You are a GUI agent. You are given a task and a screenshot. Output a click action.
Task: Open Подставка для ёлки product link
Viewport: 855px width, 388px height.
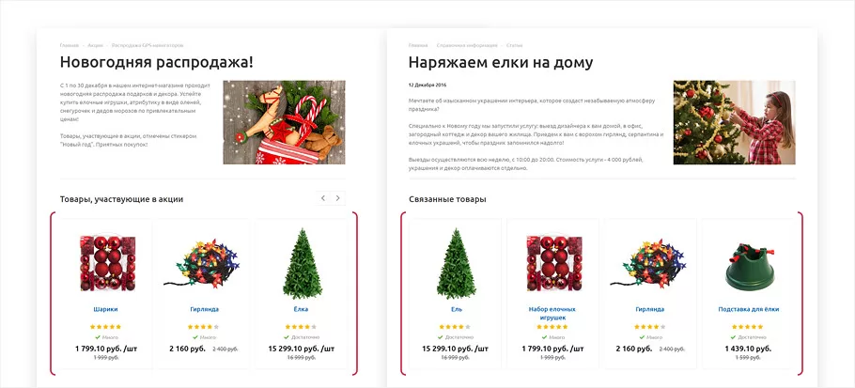coord(749,309)
